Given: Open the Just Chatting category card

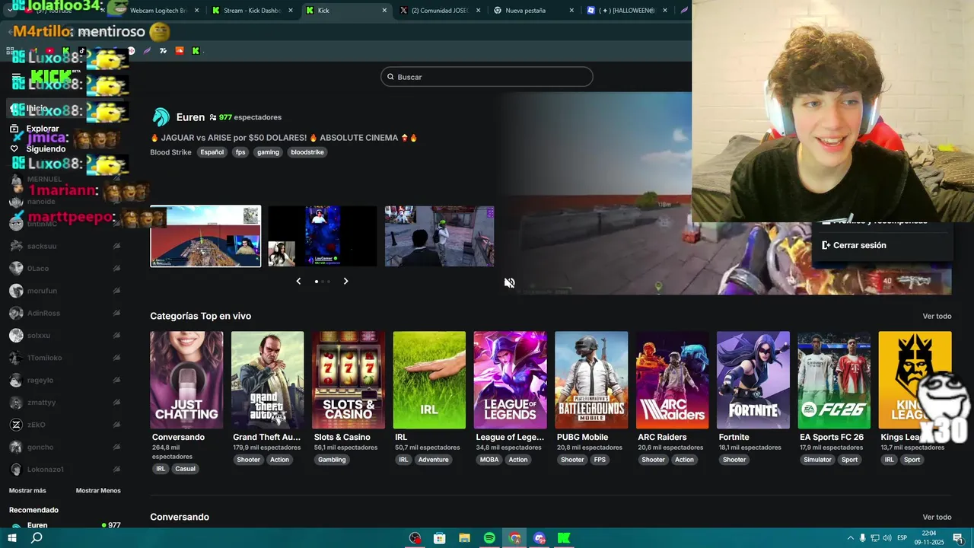Looking at the screenshot, I should tap(186, 380).
